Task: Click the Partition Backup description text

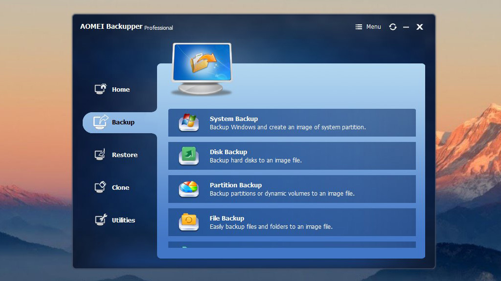Action: pos(282,194)
